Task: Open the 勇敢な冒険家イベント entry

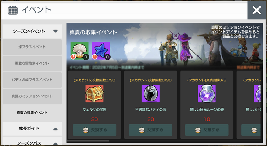Action: coord(32,63)
